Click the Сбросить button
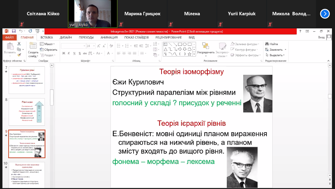The height and width of the screenshot is (189, 335). [x=48, y=49]
